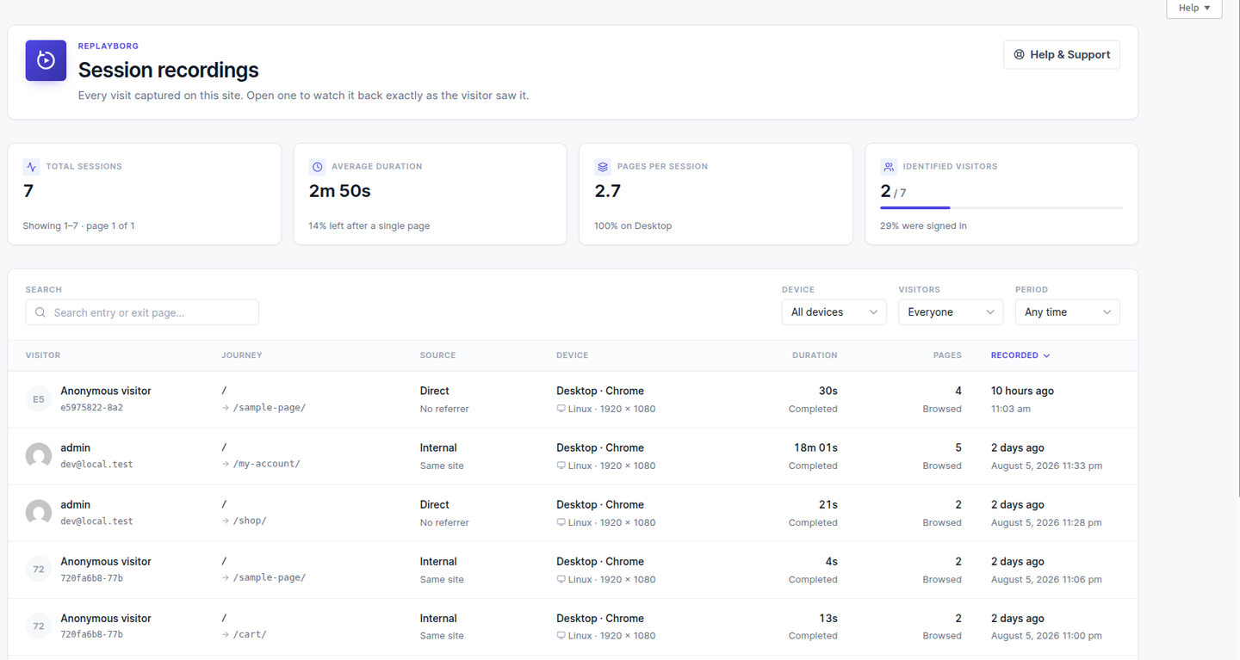
Task: Click the admin avatar in the /shop/ row
Action: tap(39, 513)
